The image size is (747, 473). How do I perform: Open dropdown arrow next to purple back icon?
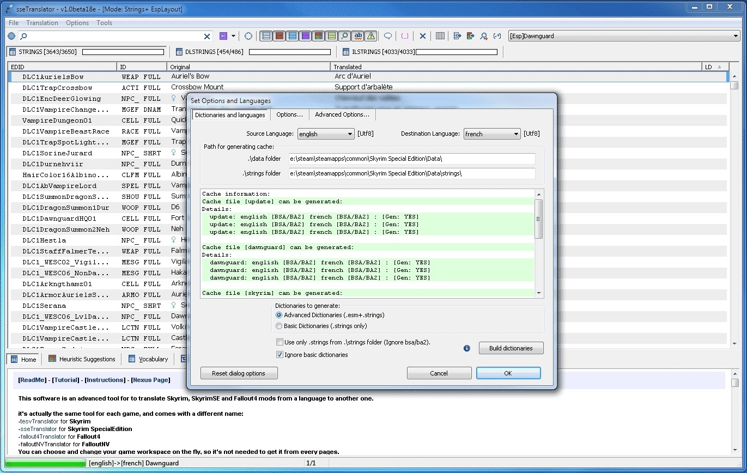click(233, 36)
